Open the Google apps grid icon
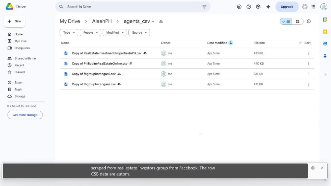The width and height of the screenshot is (331, 186). tap(313, 7)
